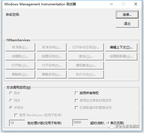This screenshot has height=133, width=144.
Task: Click the 通知查询(U)... button
Action: tap(86, 65)
